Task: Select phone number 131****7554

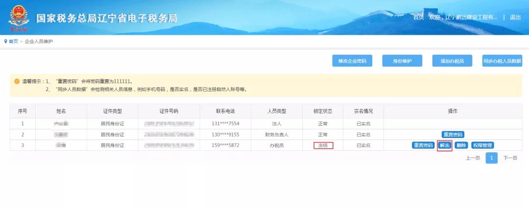Action: click(x=225, y=124)
